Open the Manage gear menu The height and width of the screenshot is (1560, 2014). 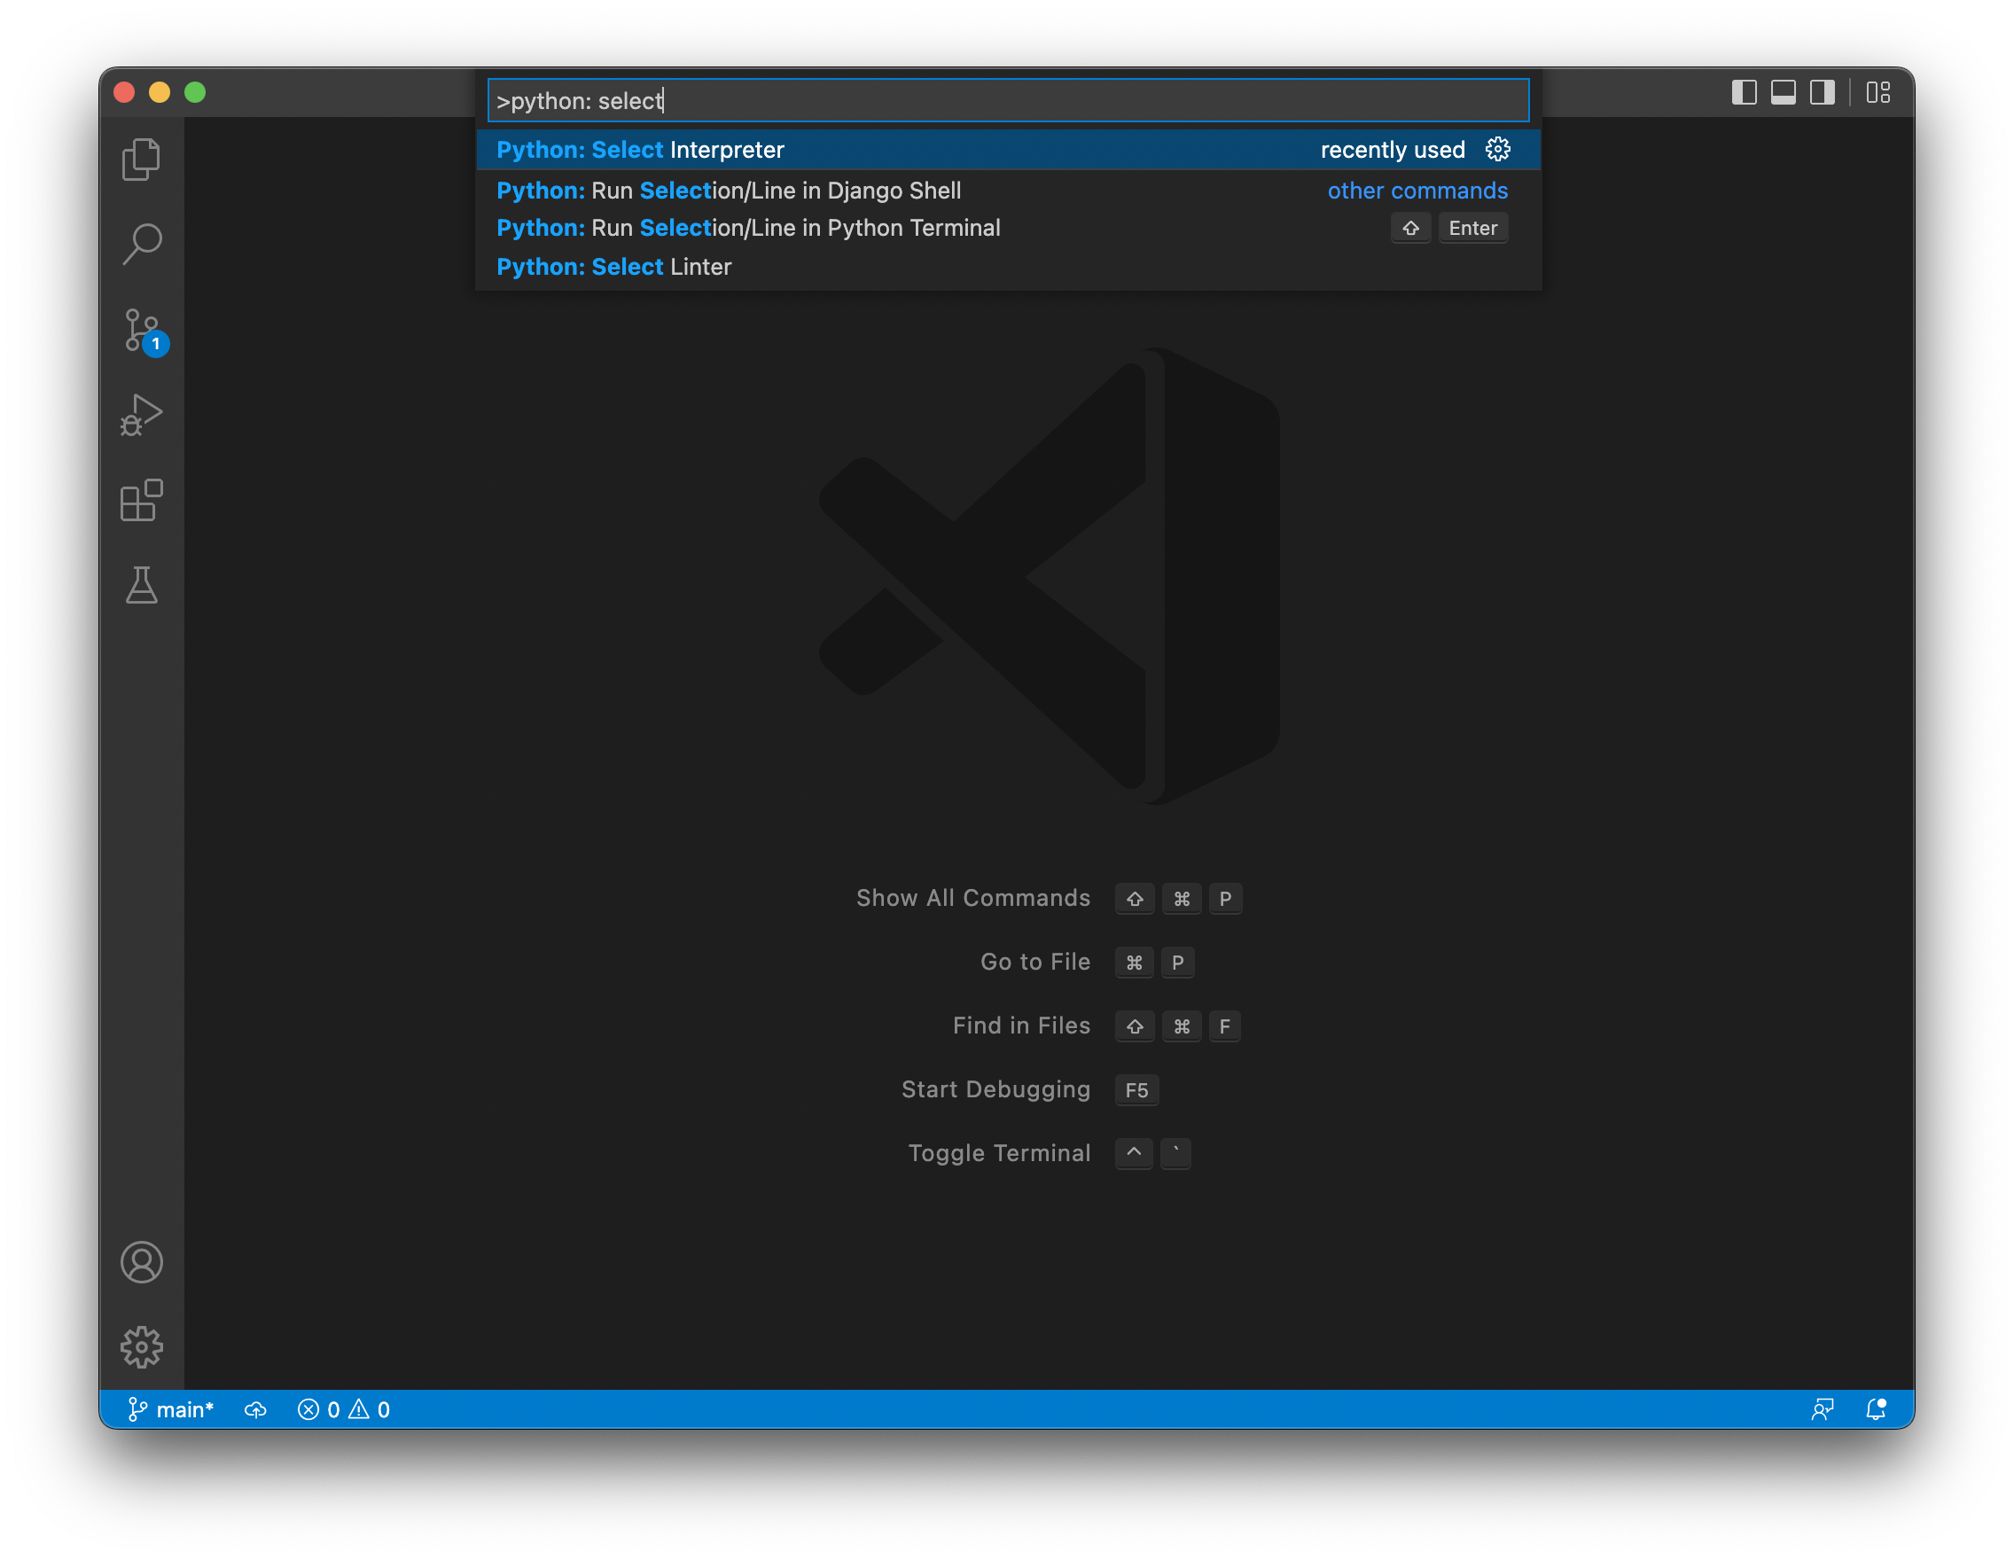[141, 1348]
